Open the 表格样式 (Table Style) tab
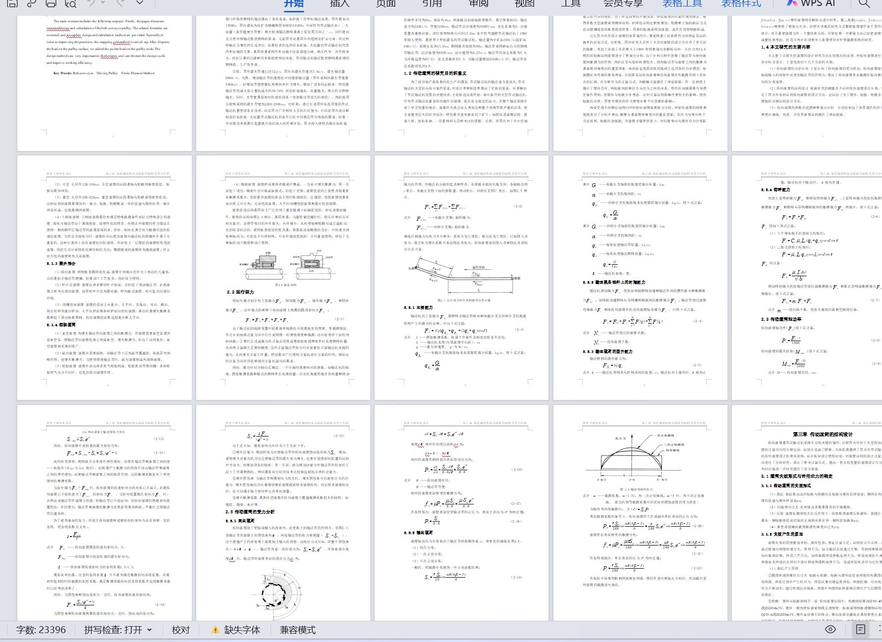Image resolution: width=882 pixels, height=642 pixels. click(x=741, y=3)
